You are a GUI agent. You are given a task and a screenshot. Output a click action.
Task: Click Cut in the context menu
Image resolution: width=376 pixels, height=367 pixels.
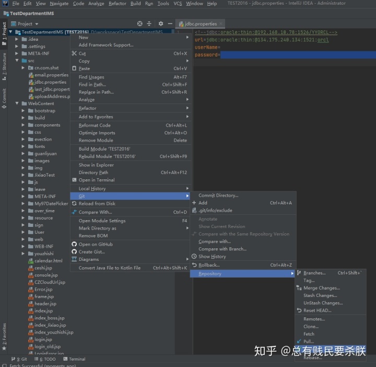(131, 53)
